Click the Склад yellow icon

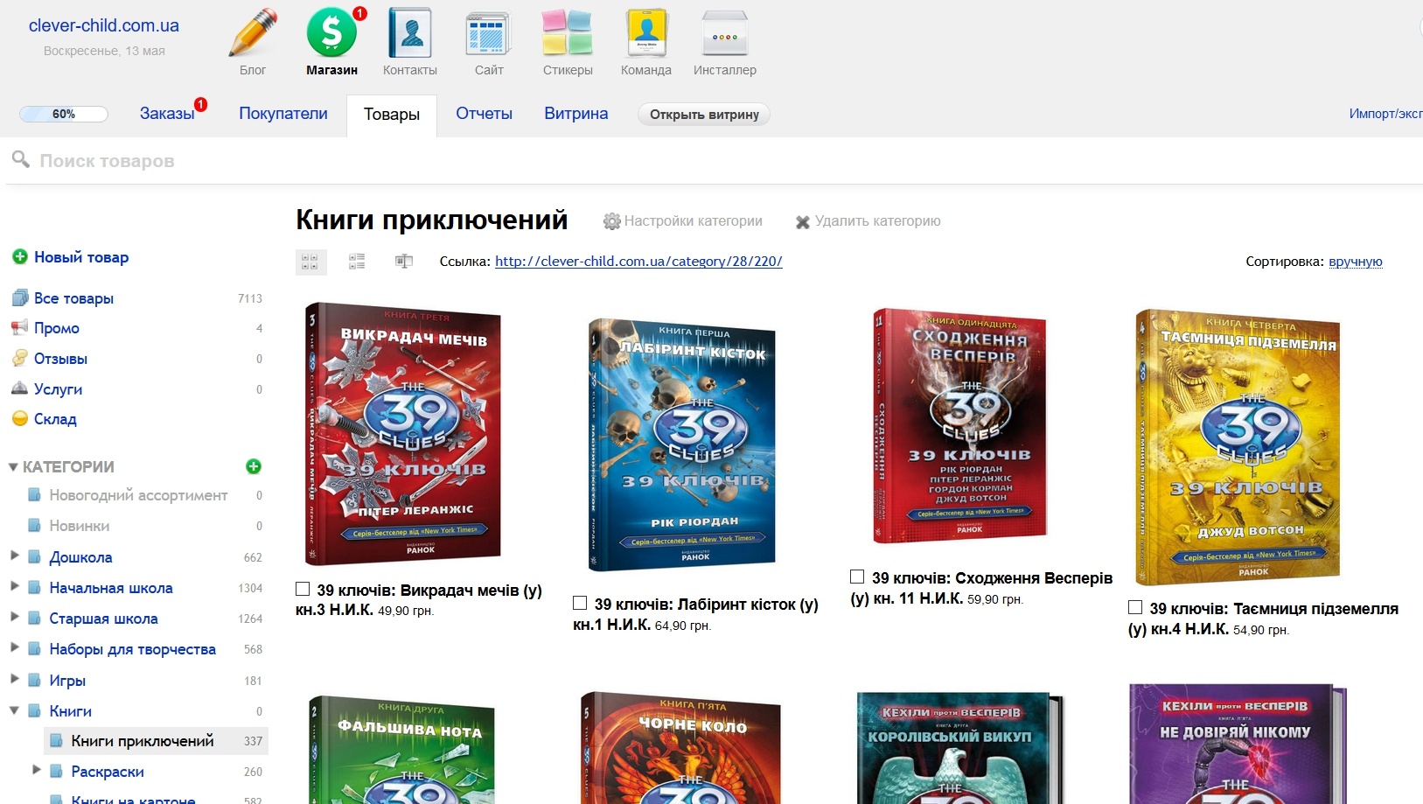point(20,418)
